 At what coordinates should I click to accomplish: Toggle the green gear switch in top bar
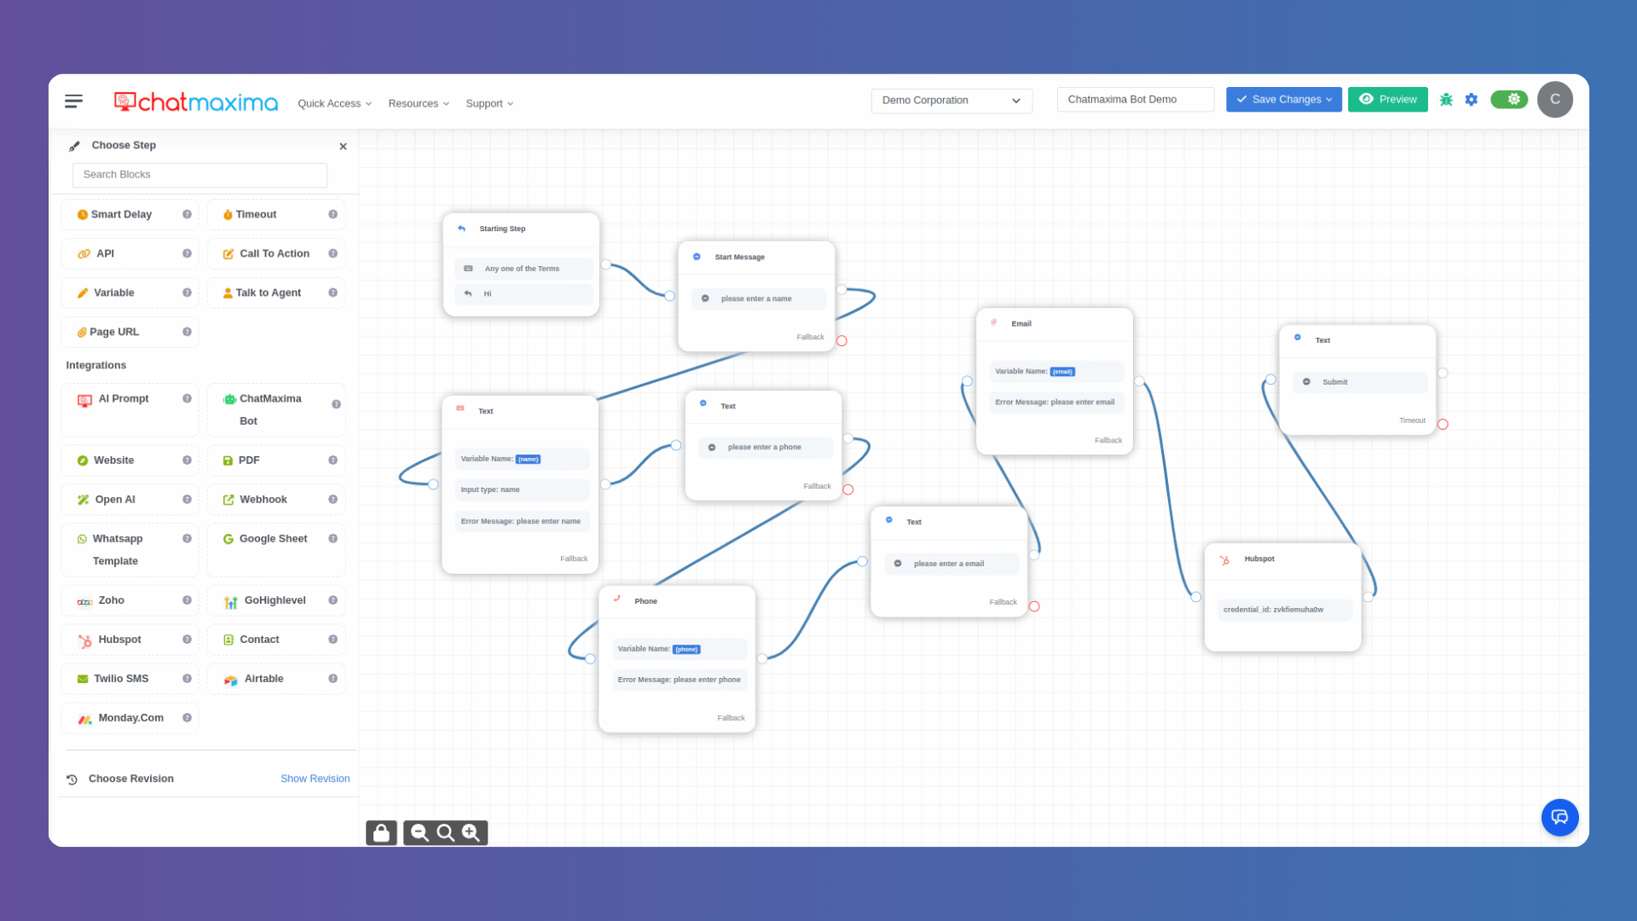(1509, 99)
